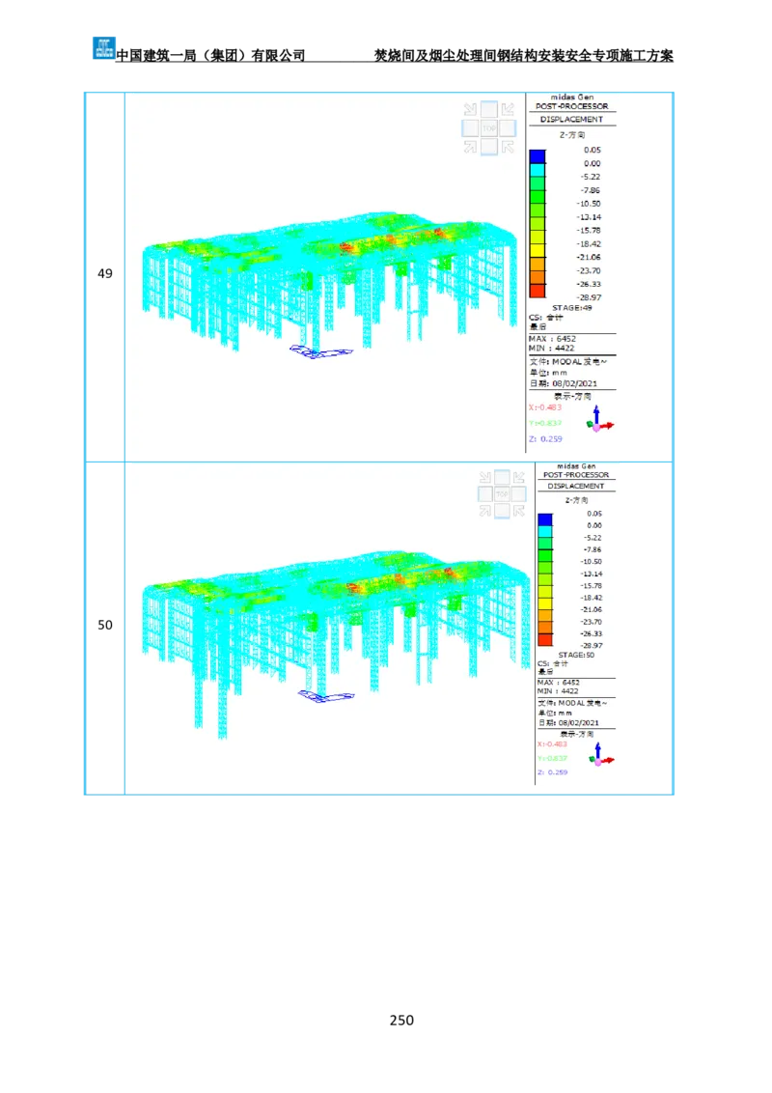This screenshot has height=1093, width=772.
Task: Click lower-right corner arrow of Stage 50 view cube
Action: 519,511
